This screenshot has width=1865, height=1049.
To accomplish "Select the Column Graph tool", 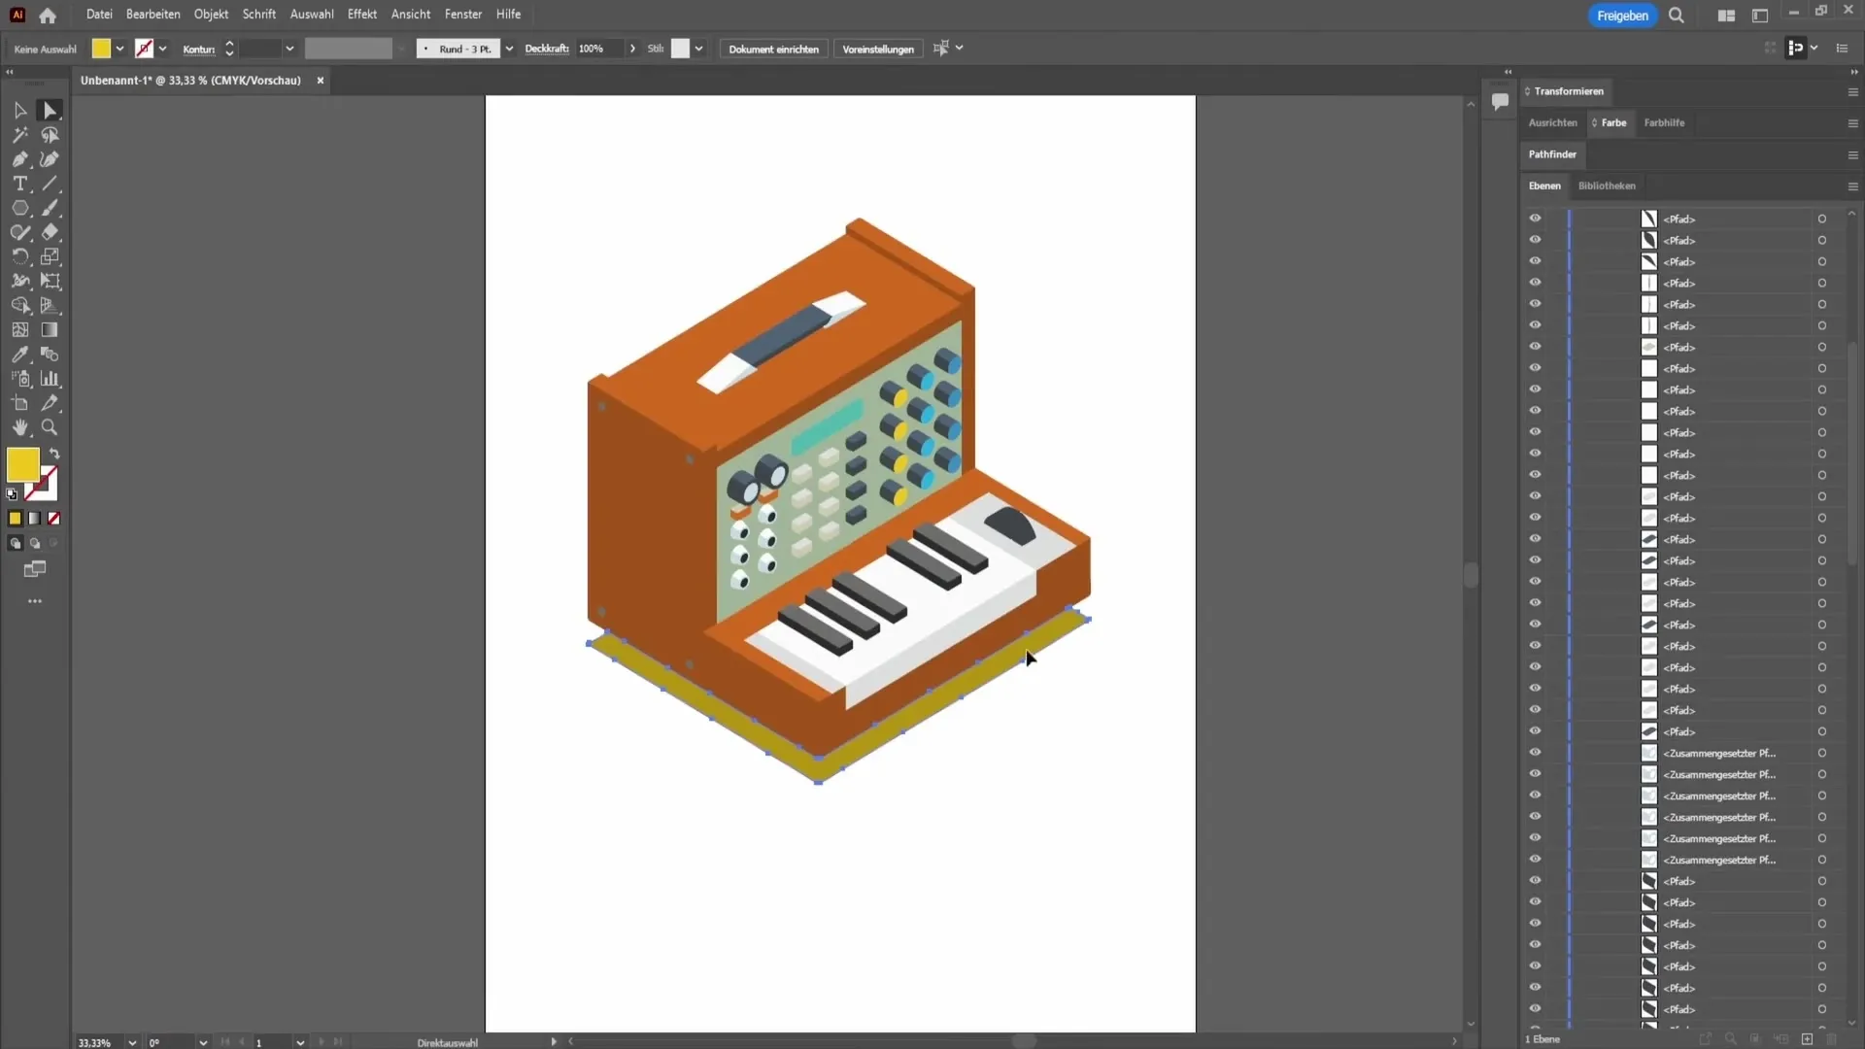I will pos(50,379).
